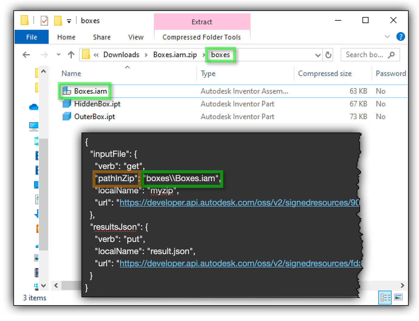Select the Boxes.iam file name
The image size is (419, 321).
click(x=91, y=91)
